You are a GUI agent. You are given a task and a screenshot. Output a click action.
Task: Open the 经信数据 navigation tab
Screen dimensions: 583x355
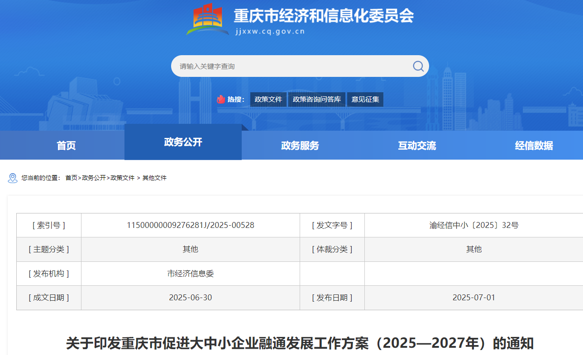coord(534,146)
